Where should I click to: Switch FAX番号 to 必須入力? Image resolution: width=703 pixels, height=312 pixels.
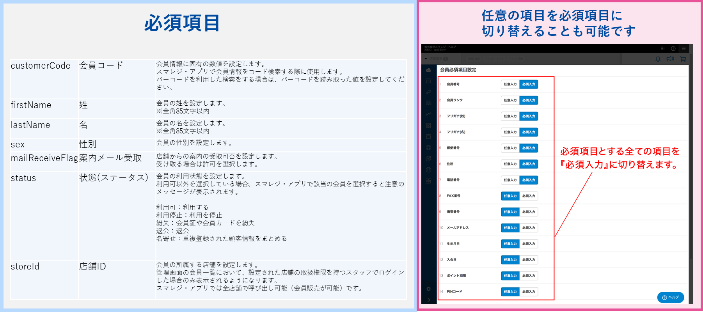(x=529, y=196)
